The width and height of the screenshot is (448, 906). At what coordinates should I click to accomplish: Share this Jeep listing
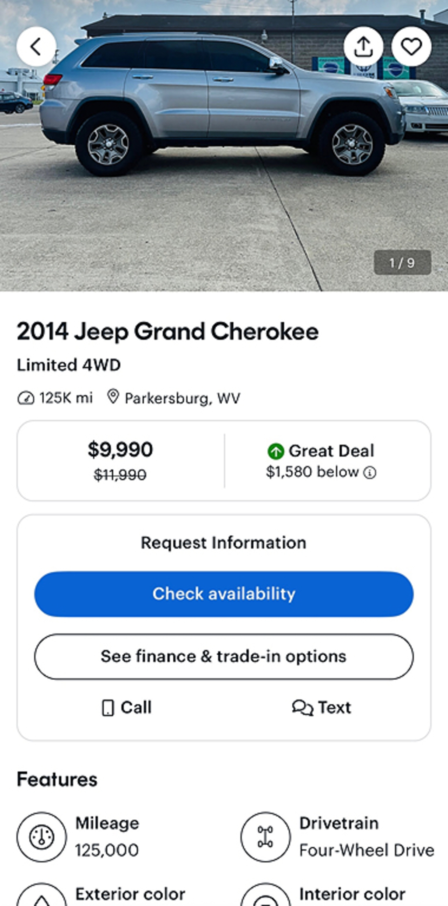coord(363,46)
